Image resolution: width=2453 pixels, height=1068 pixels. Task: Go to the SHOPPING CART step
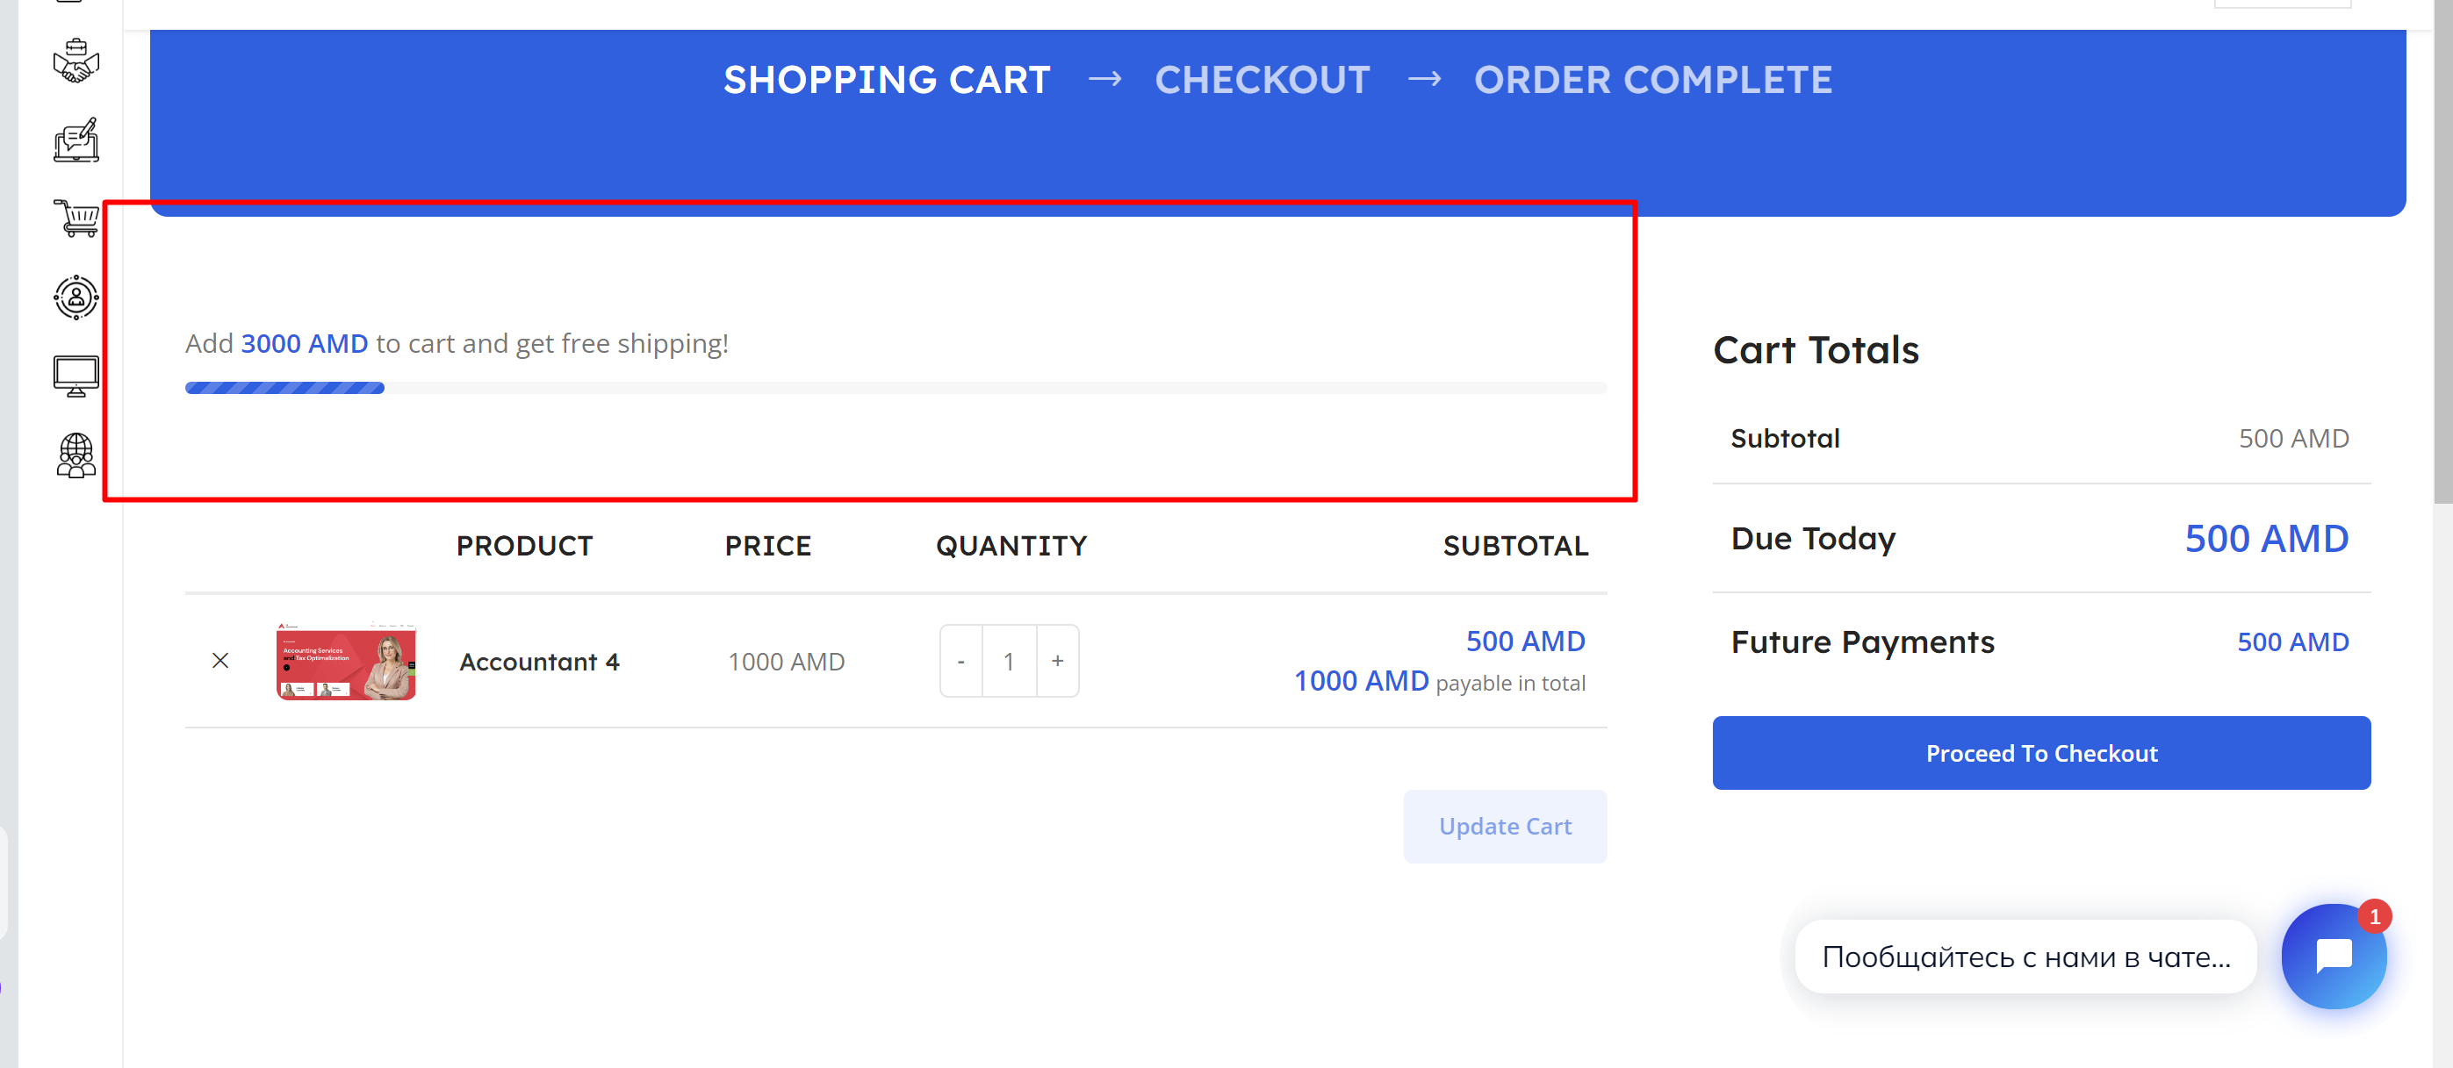pyautogui.click(x=887, y=80)
